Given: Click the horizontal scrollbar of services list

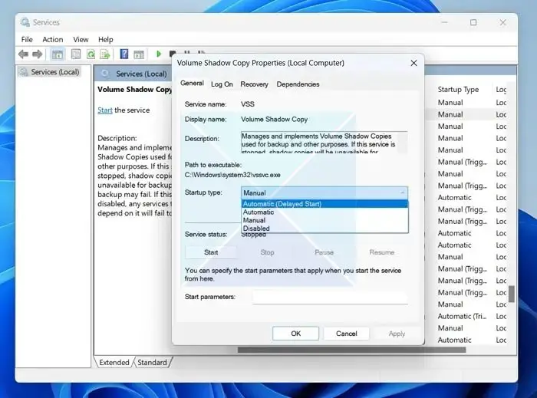Looking at the screenshot, I should 351,350.
